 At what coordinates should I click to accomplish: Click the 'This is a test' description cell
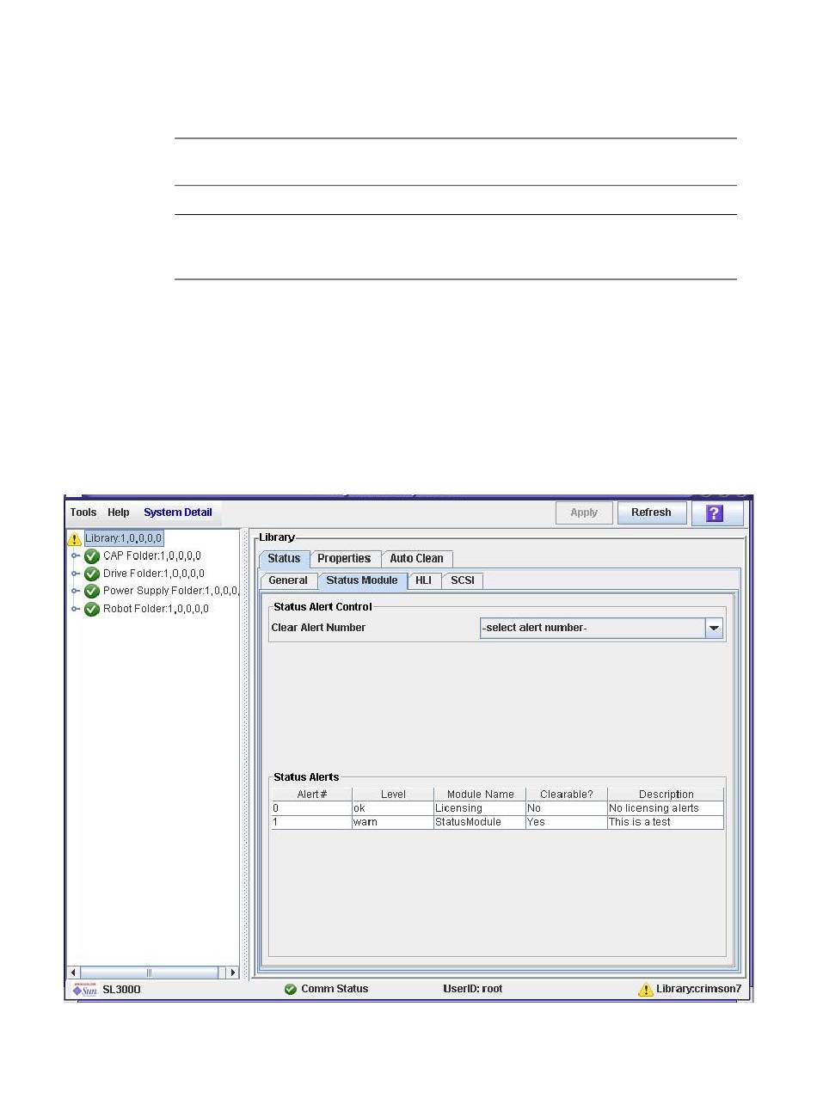[x=666, y=822]
